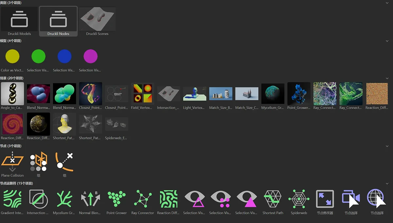Screen dimensions: 393x223
Task: Click the Spiderweb operator icon
Action: [299, 199]
